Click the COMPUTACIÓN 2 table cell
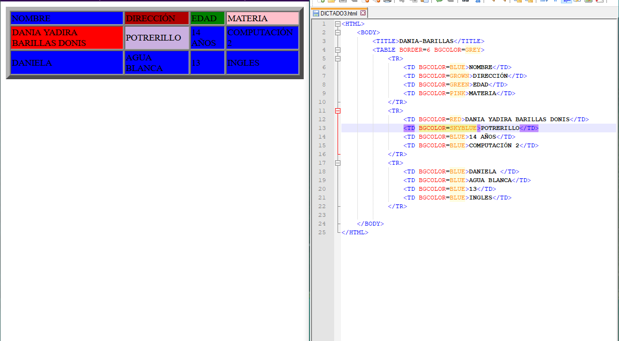Viewport: 619px width, 341px height. click(x=263, y=38)
